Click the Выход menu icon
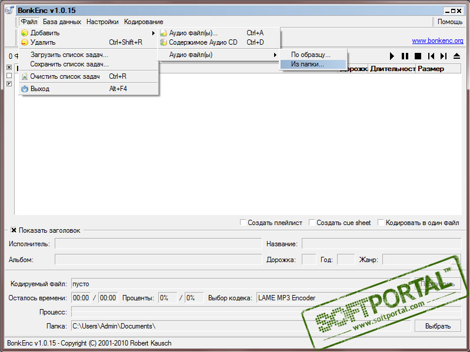Screen dimensions: 470x352 click(25, 89)
